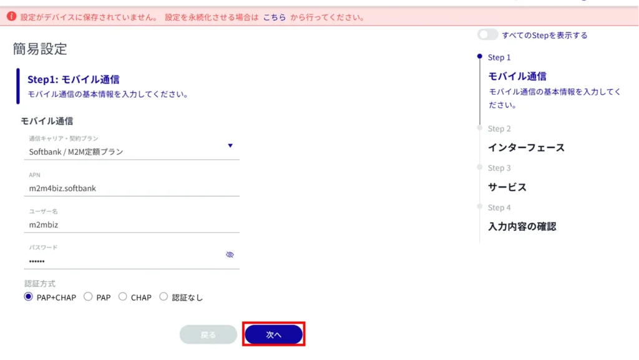Toggle password visibility eye icon

tap(230, 255)
